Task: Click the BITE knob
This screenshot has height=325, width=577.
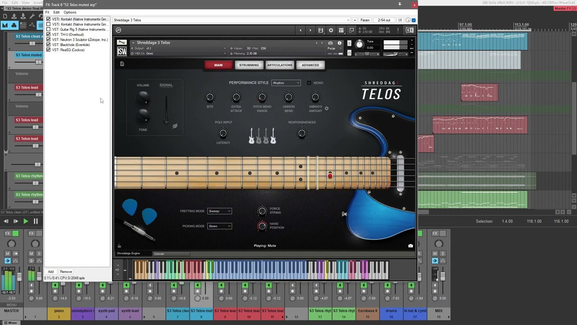Action: (x=210, y=97)
